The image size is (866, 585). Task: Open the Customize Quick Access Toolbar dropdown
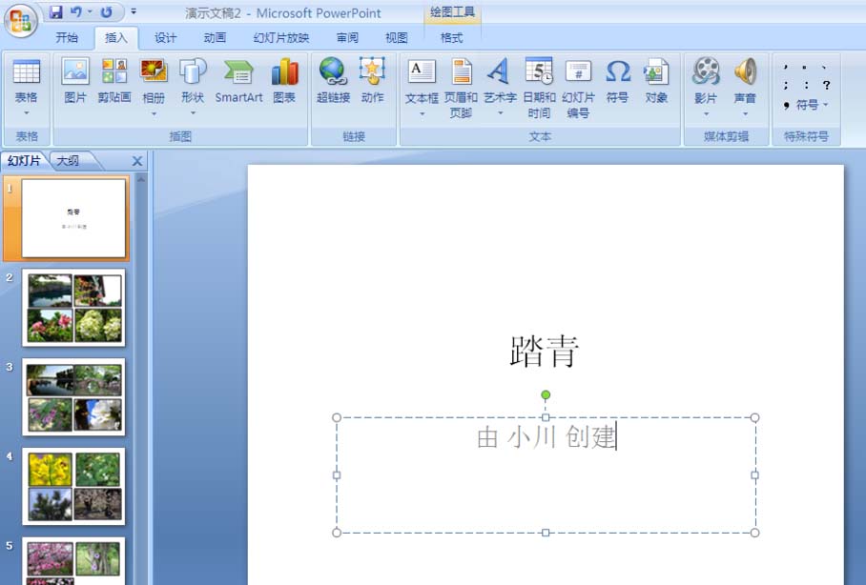[x=134, y=11]
